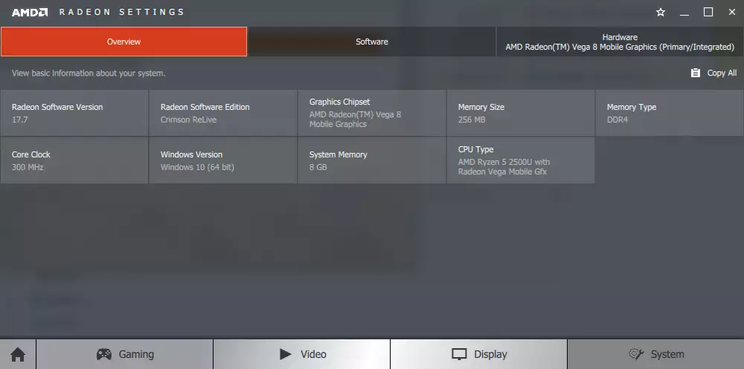This screenshot has width=744, height=369.
Task: Click the System gear-wrench icon
Action: point(636,354)
